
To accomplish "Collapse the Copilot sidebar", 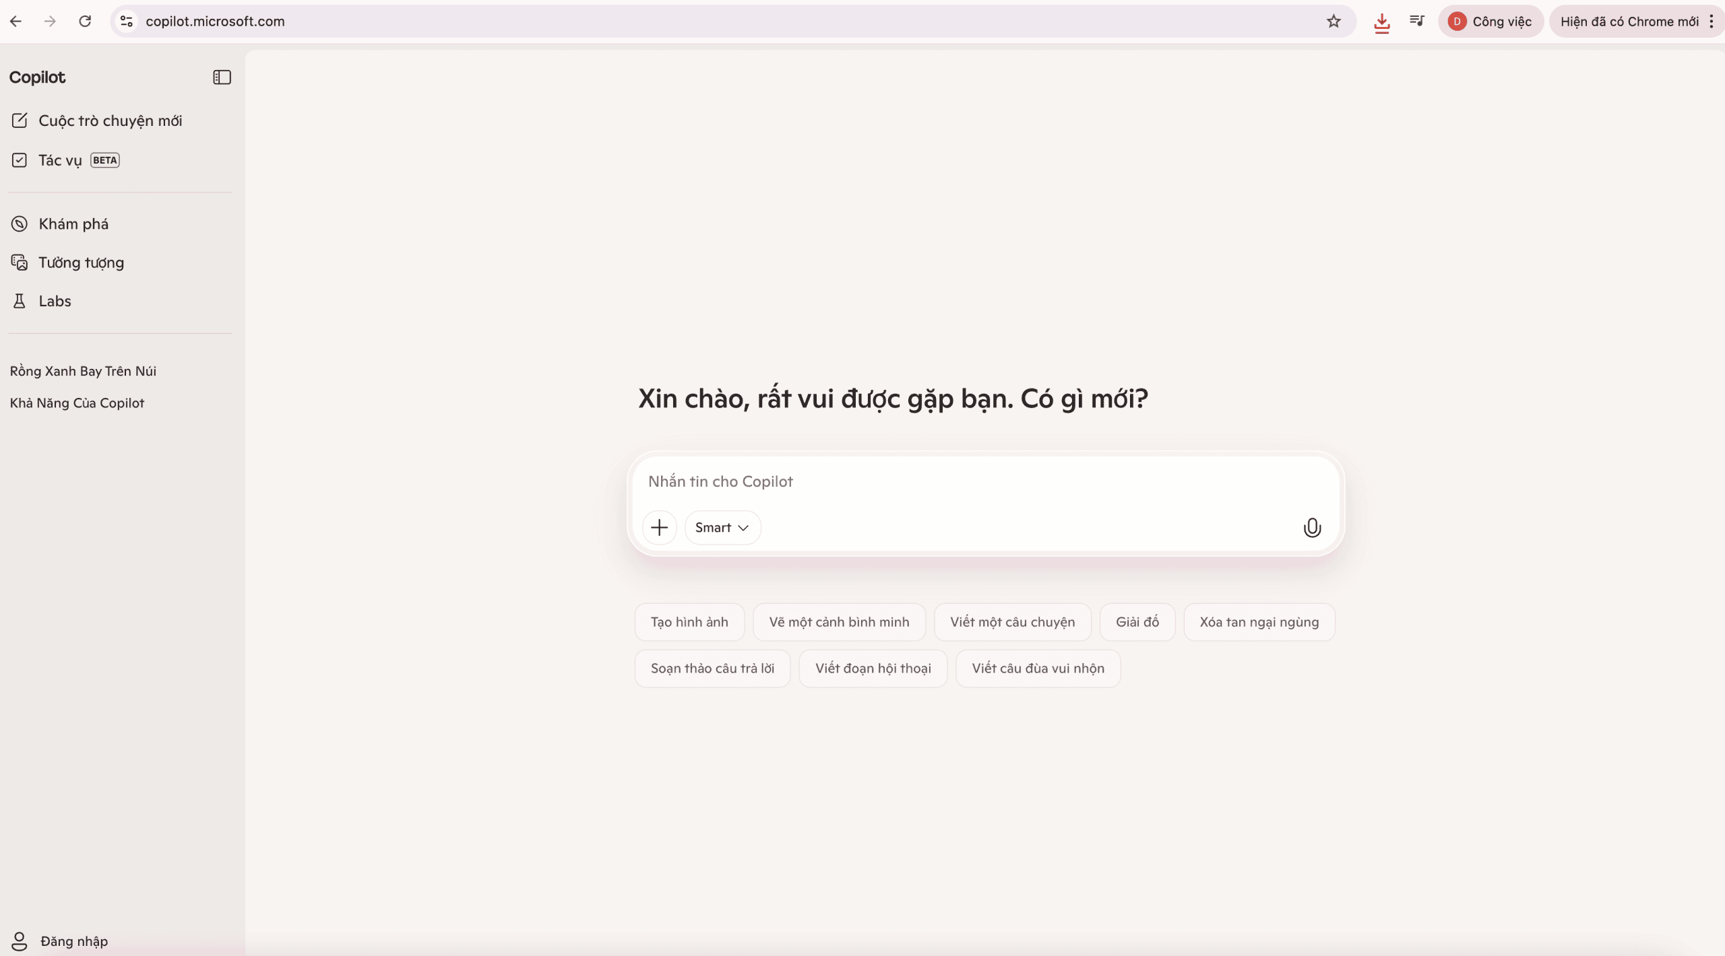I will tap(221, 77).
